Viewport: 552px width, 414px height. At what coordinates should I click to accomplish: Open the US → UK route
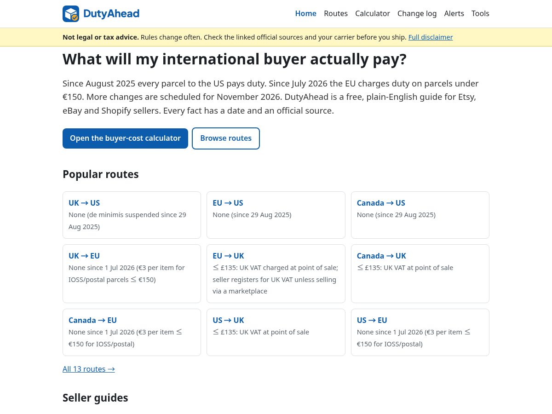228,320
